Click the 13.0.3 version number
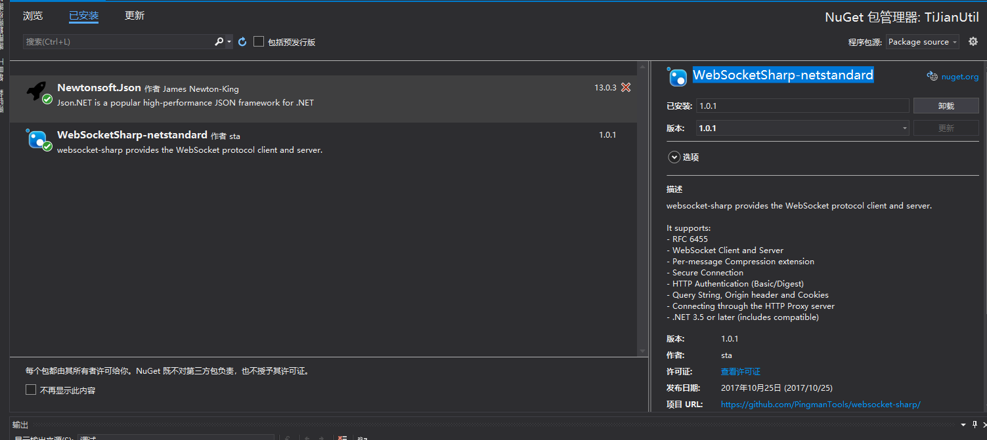Screen dimensions: 987x440 click(605, 87)
